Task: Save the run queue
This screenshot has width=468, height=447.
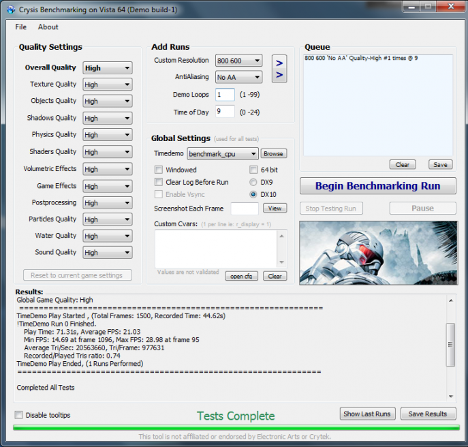Action: (x=440, y=164)
